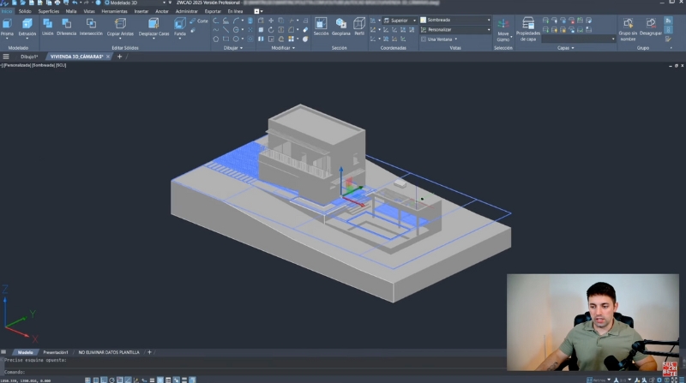Activate the Extrusión tool
Image resolution: width=686 pixels, height=383 pixels.
point(27,25)
